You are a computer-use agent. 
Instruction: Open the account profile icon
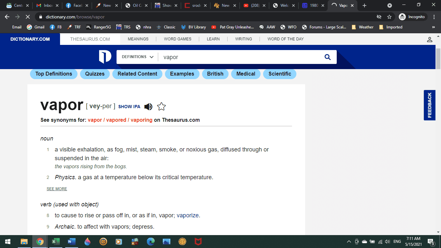click(x=430, y=39)
